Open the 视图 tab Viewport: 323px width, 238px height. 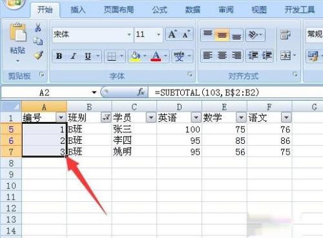(x=259, y=10)
